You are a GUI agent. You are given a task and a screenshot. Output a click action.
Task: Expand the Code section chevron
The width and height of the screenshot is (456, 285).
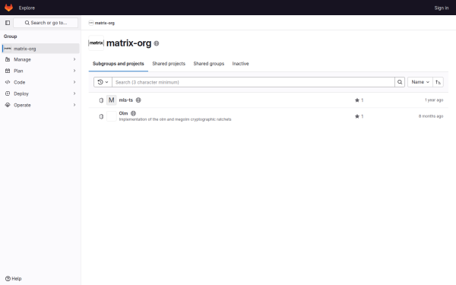[74, 82]
